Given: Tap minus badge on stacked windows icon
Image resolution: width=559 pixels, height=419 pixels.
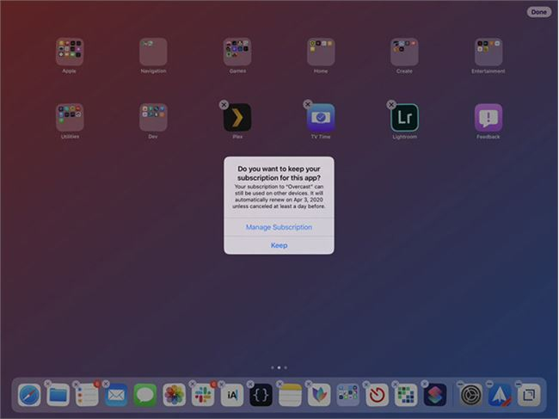Looking at the screenshot, I should point(519,384).
